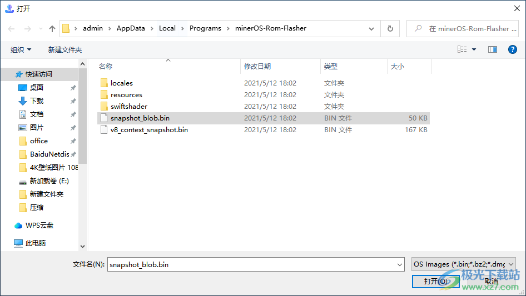The width and height of the screenshot is (526, 296).
Task: Select the locales folder
Action: [264, 83]
